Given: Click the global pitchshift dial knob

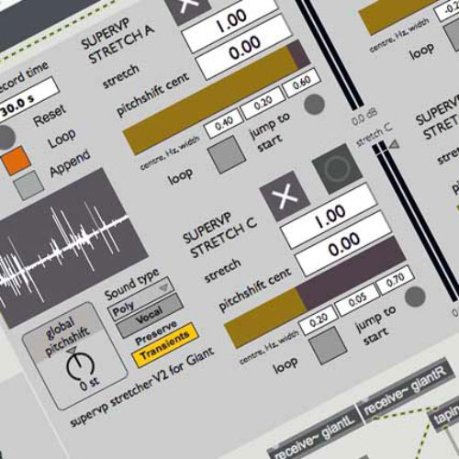Looking at the screenshot, I should pyautogui.click(x=80, y=364).
